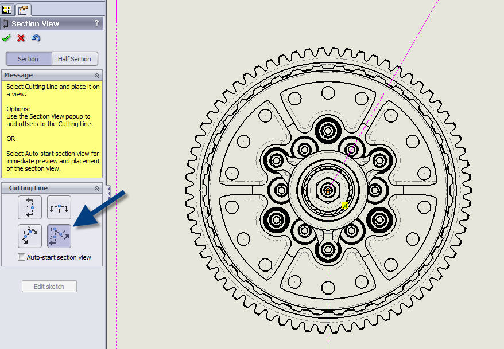Select horizontal cutting line icon
The height and width of the screenshot is (349, 504).
coord(59,207)
